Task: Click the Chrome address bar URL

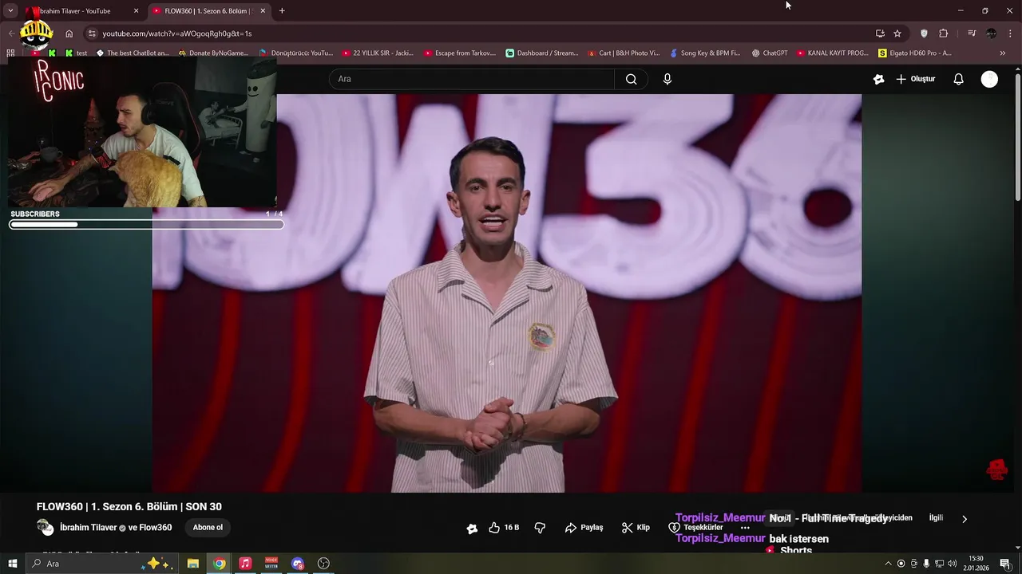Action: 177,33
